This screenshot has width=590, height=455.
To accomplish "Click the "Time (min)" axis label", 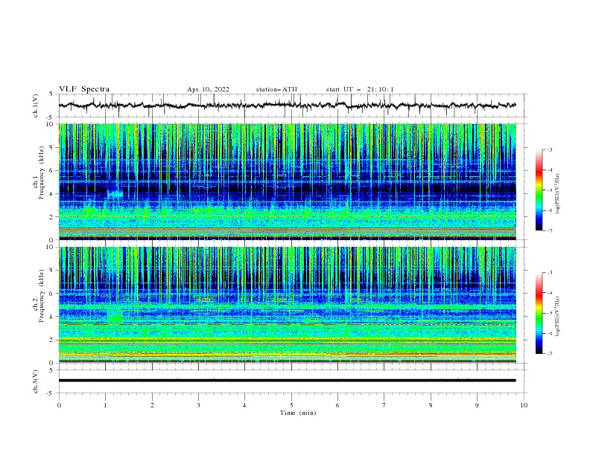I will (x=298, y=413).
